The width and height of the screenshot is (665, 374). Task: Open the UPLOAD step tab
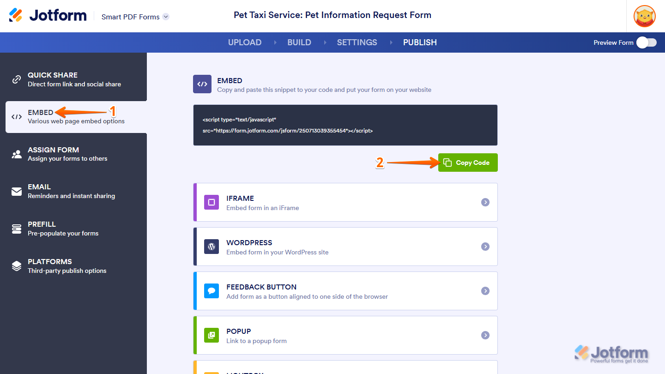point(245,42)
